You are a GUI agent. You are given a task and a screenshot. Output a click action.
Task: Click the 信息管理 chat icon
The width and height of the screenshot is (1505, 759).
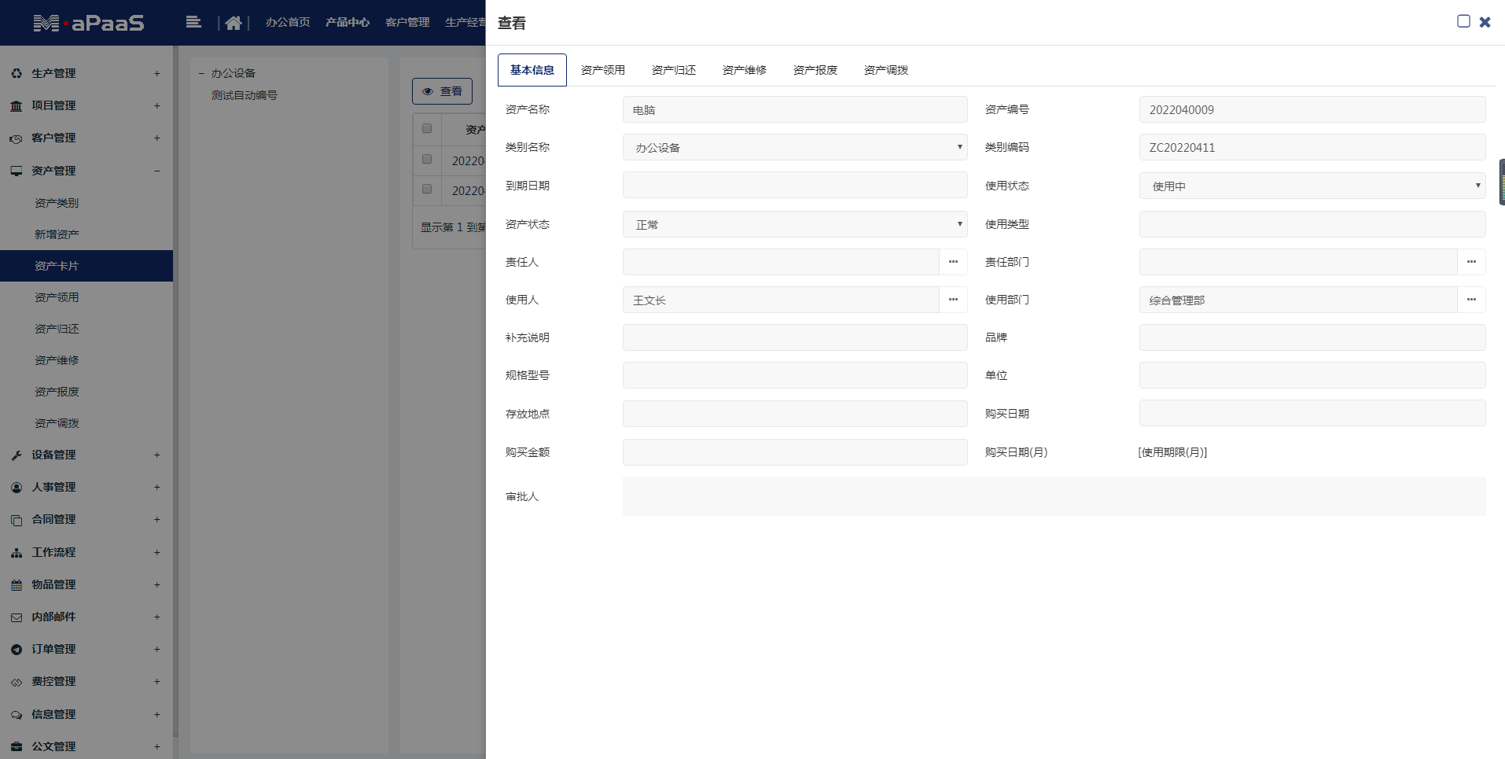17,715
